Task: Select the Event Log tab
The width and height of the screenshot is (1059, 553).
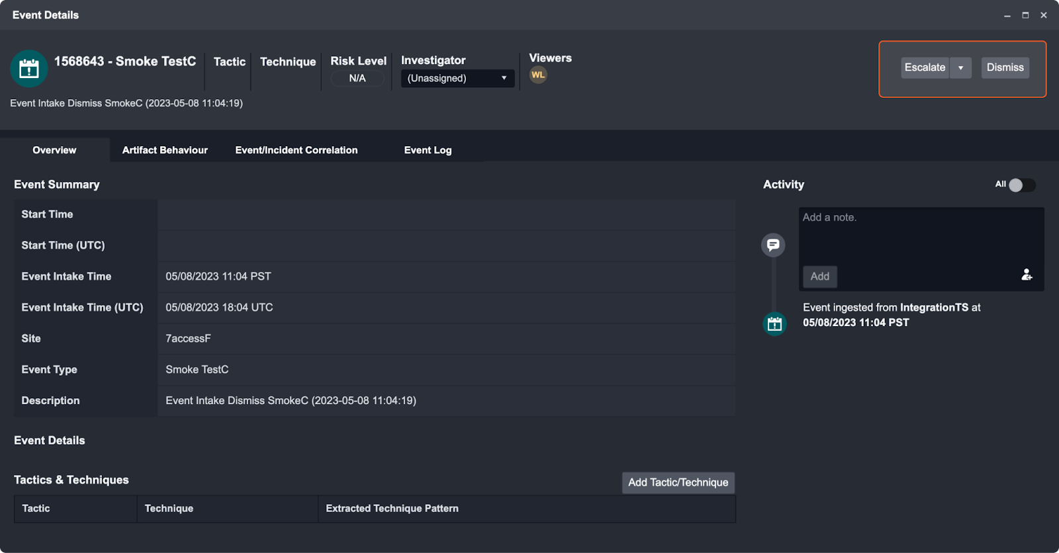Action: tap(428, 150)
